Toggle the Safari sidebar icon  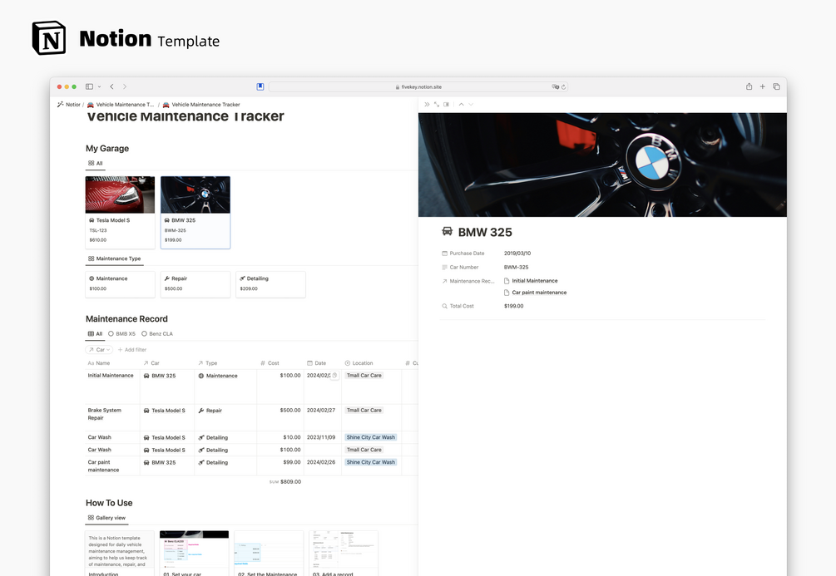pos(89,86)
